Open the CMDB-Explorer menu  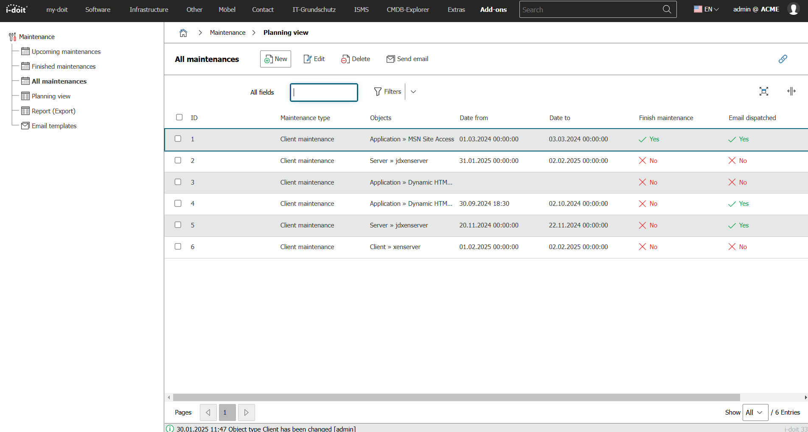pyautogui.click(x=408, y=9)
